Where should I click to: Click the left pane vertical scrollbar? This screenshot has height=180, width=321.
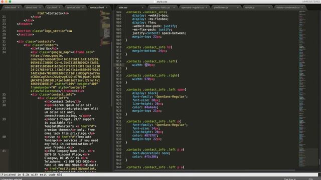[x=111, y=74]
